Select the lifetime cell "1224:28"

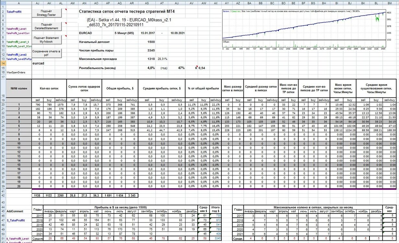(x=349, y=130)
